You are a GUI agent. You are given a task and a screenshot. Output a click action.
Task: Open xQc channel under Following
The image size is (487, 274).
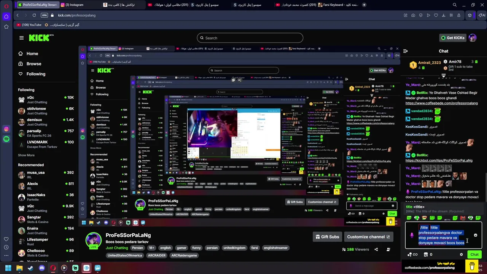pos(46,100)
